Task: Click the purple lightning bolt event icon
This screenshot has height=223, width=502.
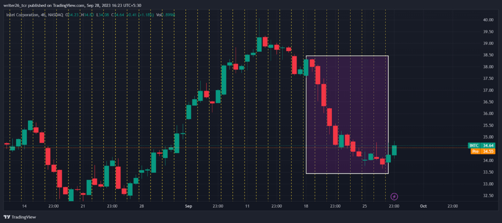Action: tap(395, 196)
